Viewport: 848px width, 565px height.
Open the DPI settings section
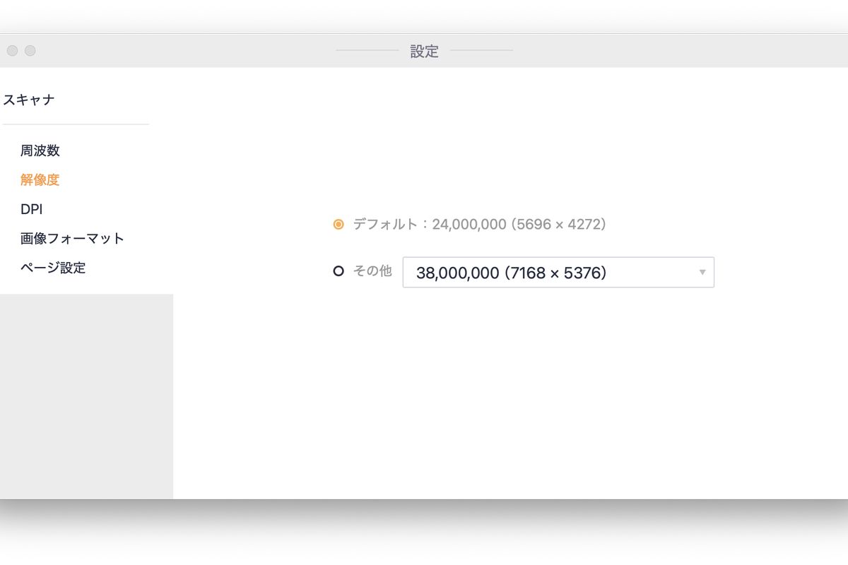(32, 209)
